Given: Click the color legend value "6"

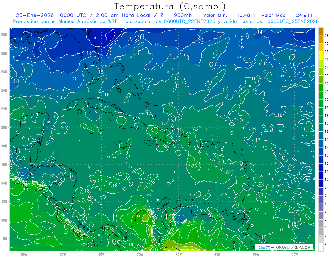Looking at the screenshot, I should [326, 212].
